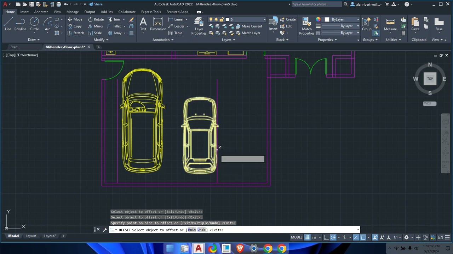Activate the Rotate tool
This screenshot has height=254, width=453.
(x=96, y=19)
